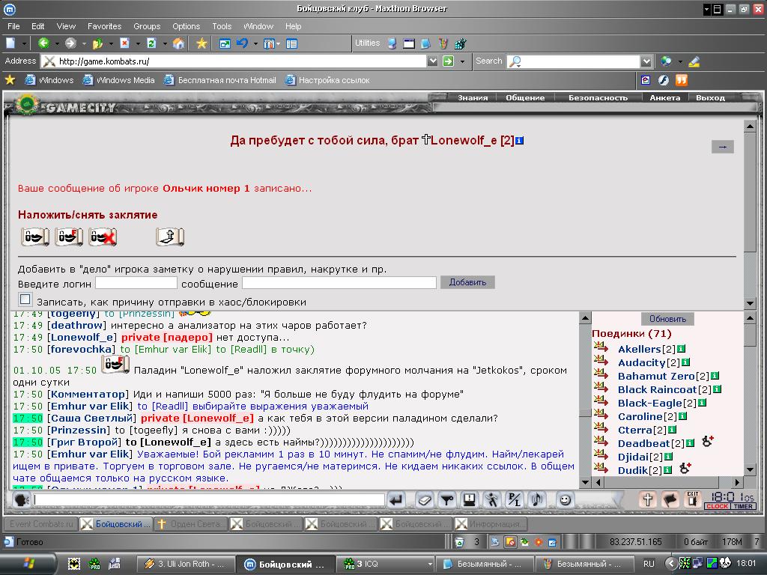The height and width of the screenshot is (575, 767).
Task: Switch to the Event Combats.ru tab
Action: 40,524
